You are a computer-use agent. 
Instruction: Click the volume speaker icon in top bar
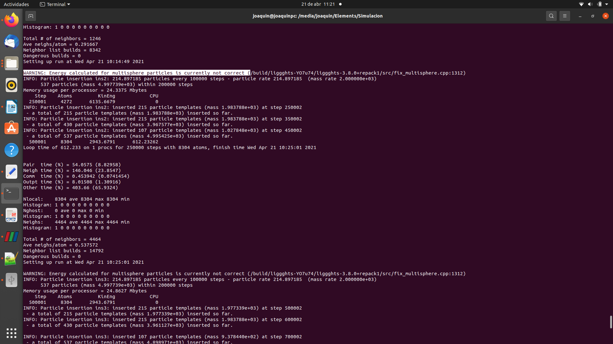(590, 4)
